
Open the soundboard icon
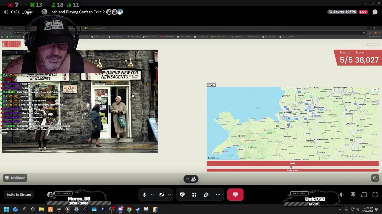(x=206, y=195)
